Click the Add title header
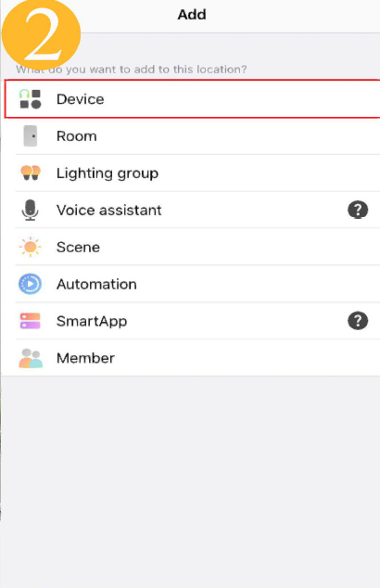 pyautogui.click(x=192, y=15)
